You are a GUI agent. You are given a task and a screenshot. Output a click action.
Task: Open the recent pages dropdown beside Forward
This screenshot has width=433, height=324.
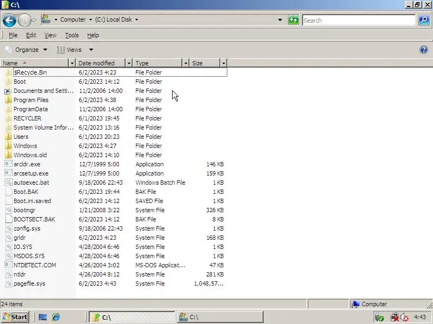point(34,21)
